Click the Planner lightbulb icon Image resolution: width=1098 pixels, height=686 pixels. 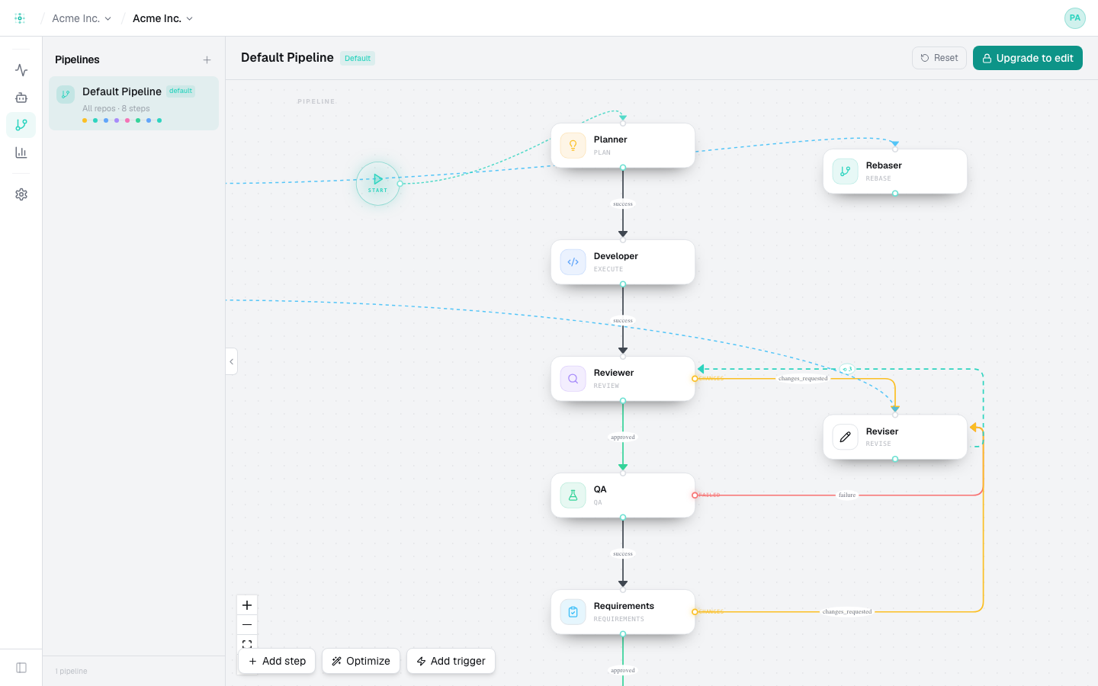[573, 146]
